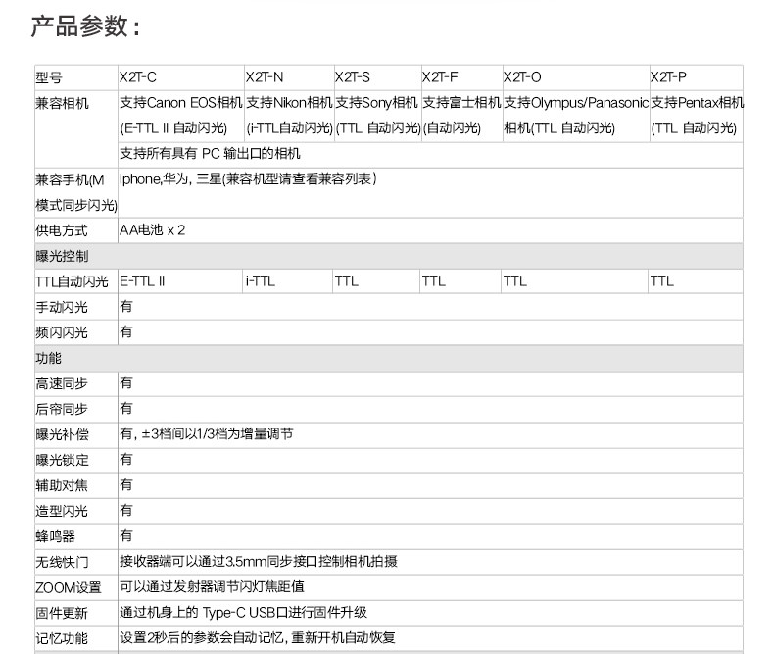Click the i-TTL cell in TTL row
The image size is (774, 654).
tap(287, 281)
